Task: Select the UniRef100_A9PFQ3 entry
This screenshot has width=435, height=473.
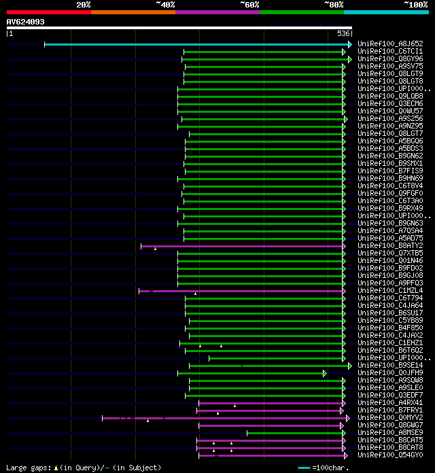Action: (390, 283)
